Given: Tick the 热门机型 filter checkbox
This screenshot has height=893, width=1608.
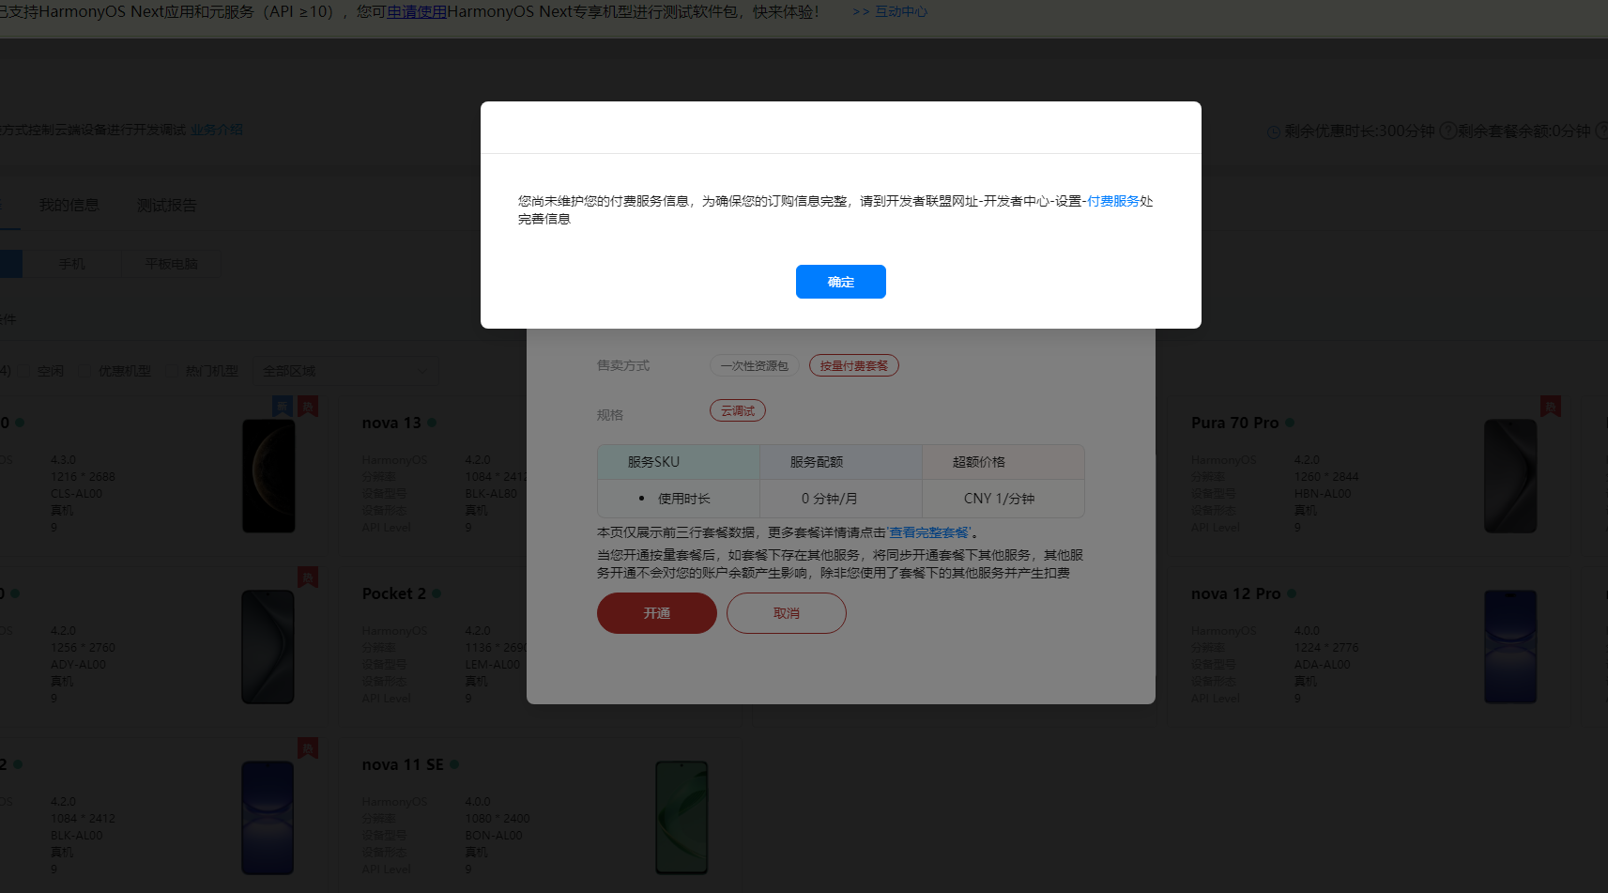Looking at the screenshot, I should pyautogui.click(x=174, y=371).
